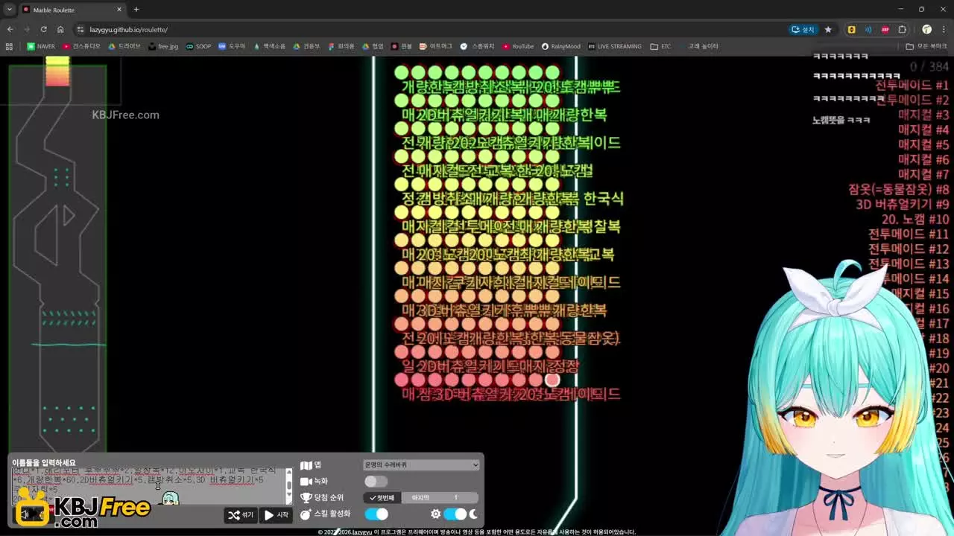Go back to the previous page
The height and width of the screenshot is (536, 954).
10,30
